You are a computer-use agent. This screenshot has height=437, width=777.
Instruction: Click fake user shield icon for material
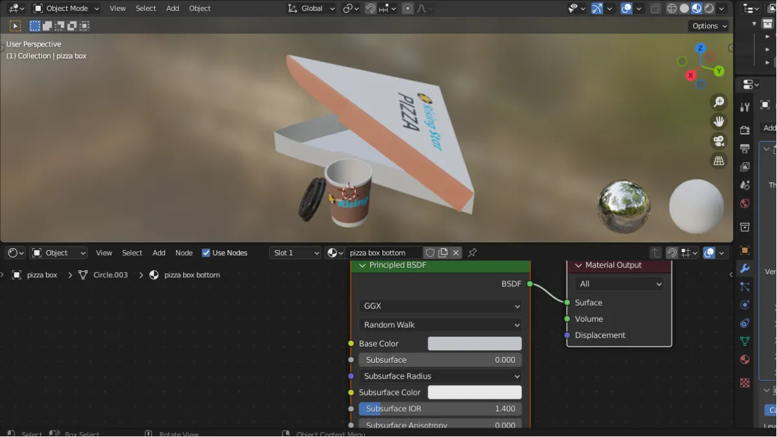click(x=430, y=253)
